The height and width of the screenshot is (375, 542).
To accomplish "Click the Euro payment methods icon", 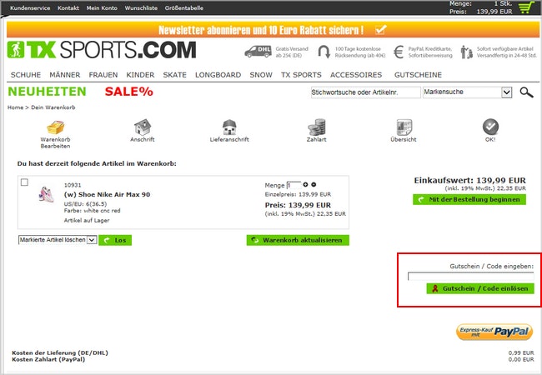I will click(x=399, y=52).
